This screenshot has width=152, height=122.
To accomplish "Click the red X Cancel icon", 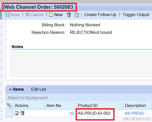I will point(27,15).
